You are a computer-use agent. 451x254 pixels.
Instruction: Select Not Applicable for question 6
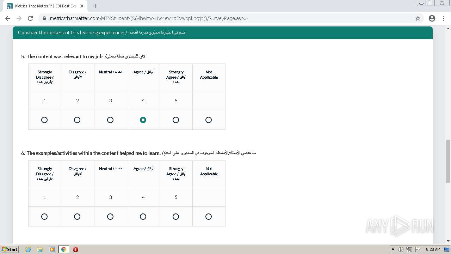(x=209, y=217)
